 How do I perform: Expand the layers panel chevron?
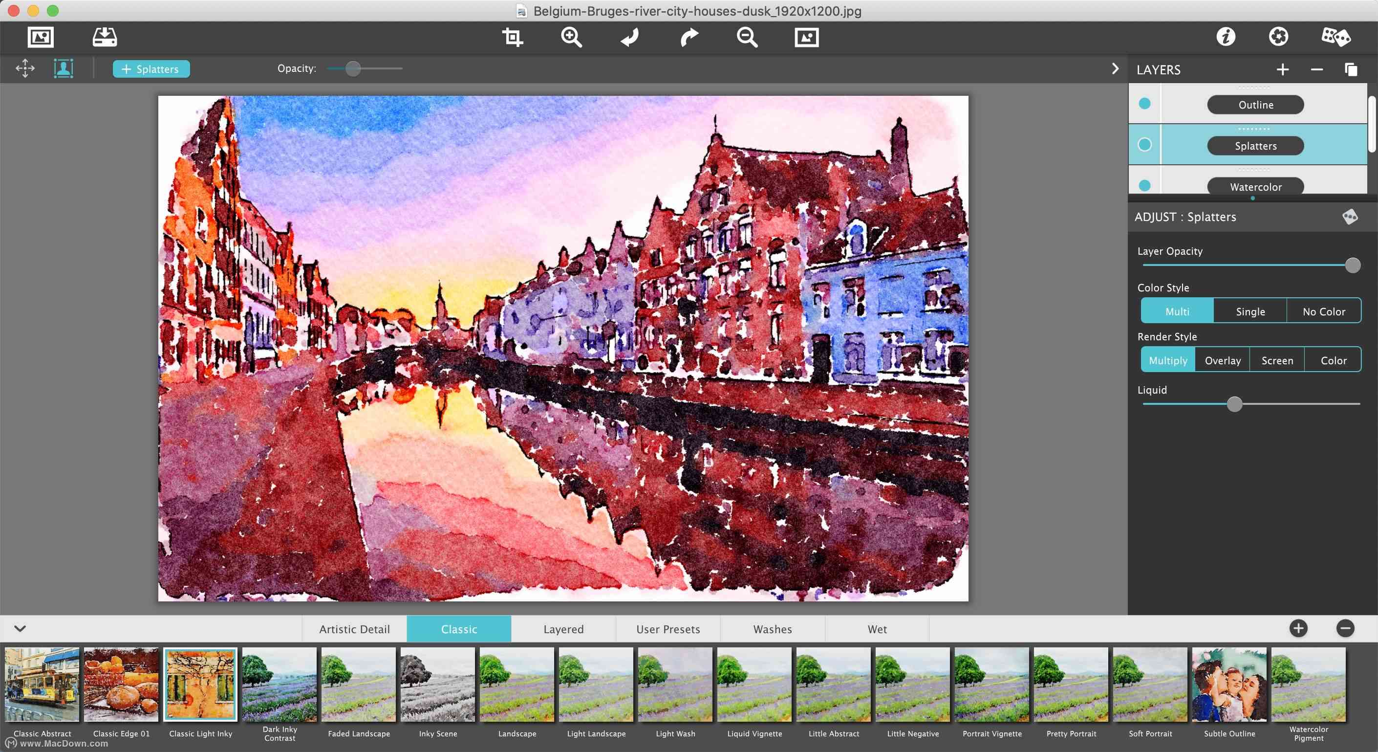[x=1115, y=68]
